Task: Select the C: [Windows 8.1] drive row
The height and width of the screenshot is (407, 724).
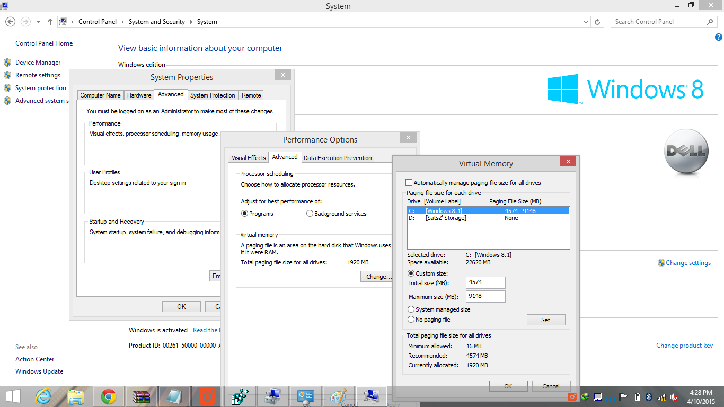Action: point(488,211)
